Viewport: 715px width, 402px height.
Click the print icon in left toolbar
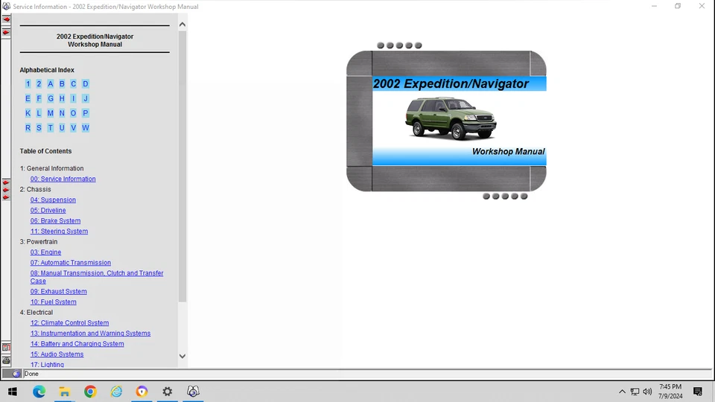click(6, 360)
